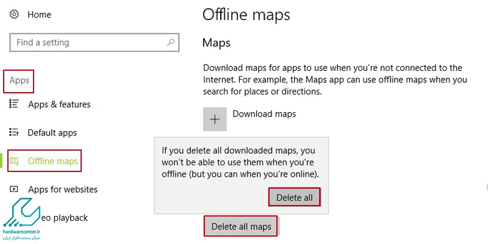Click the Default apps icon

pos(14,132)
